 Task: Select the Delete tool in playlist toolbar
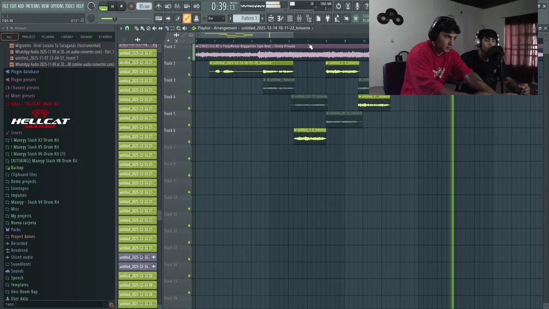coord(148,28)
